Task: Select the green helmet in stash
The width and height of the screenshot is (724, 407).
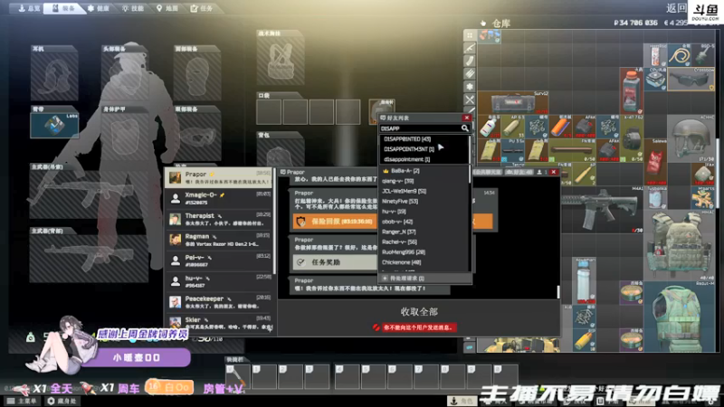Action: point(691,138)
